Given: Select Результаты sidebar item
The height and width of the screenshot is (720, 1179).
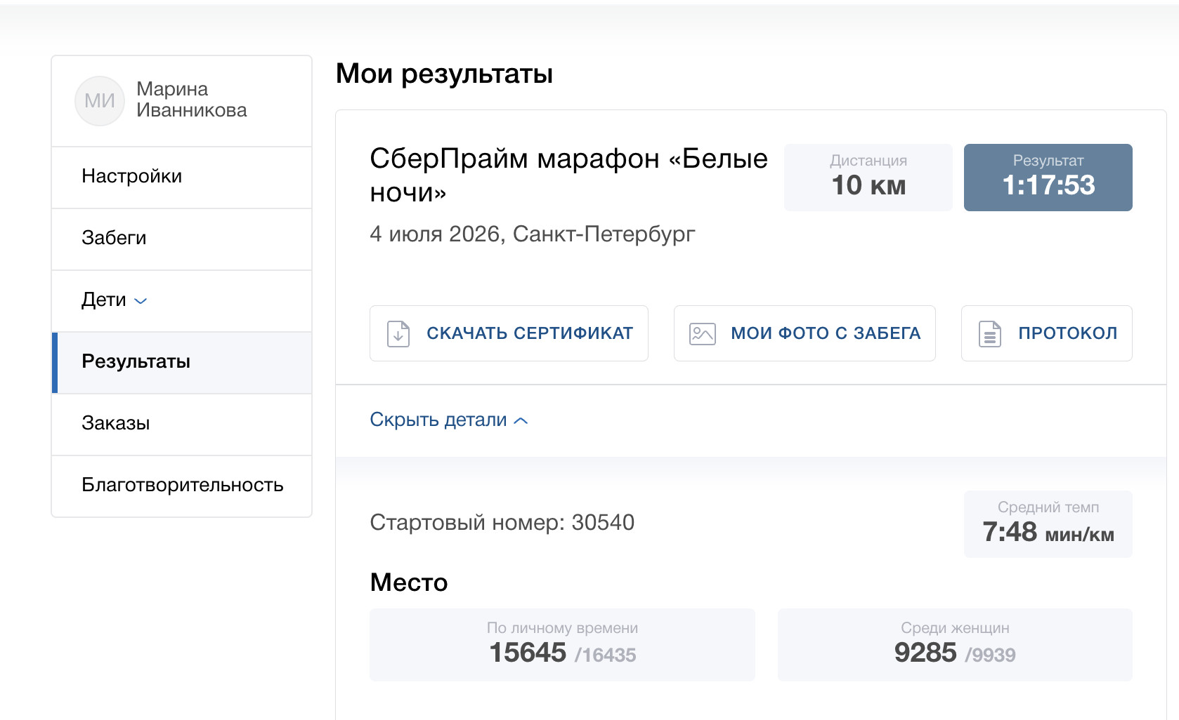Looking at the screenshot, I should [x=182, y=362].
